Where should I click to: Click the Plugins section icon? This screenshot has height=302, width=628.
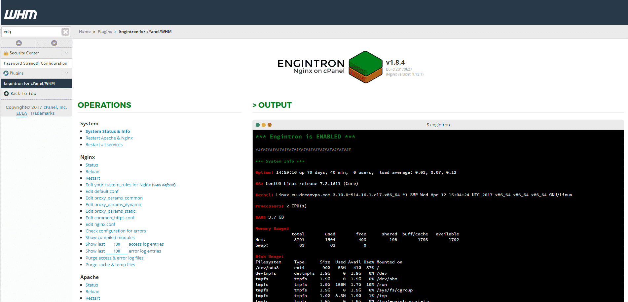click(x=6, y=73)
